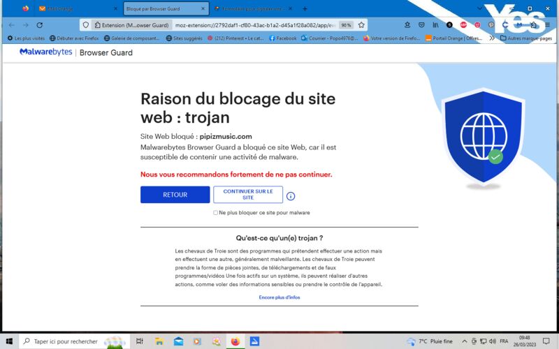The image size is (559, 349).
Task: Click the 90% zoom level indicator
Action: pos(346,25)
